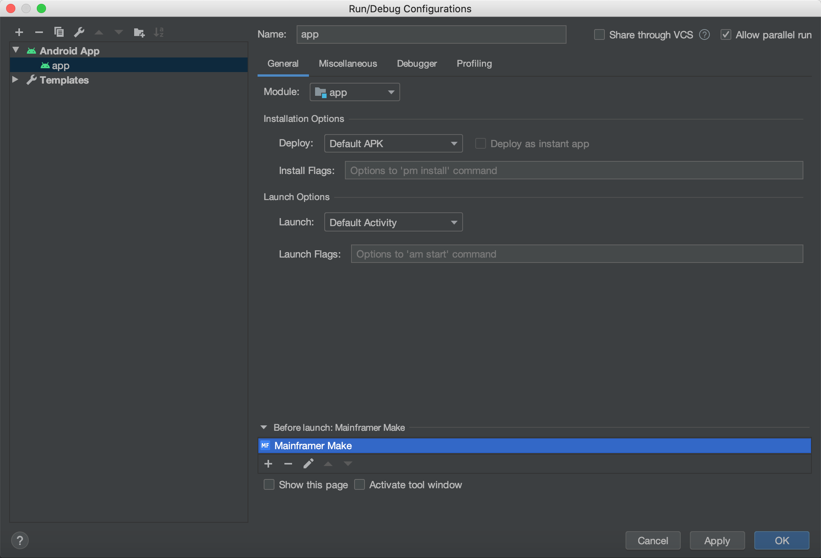Open the Deploy dropdown showing Default APK

pyautogui.click(x=393, y=143)
